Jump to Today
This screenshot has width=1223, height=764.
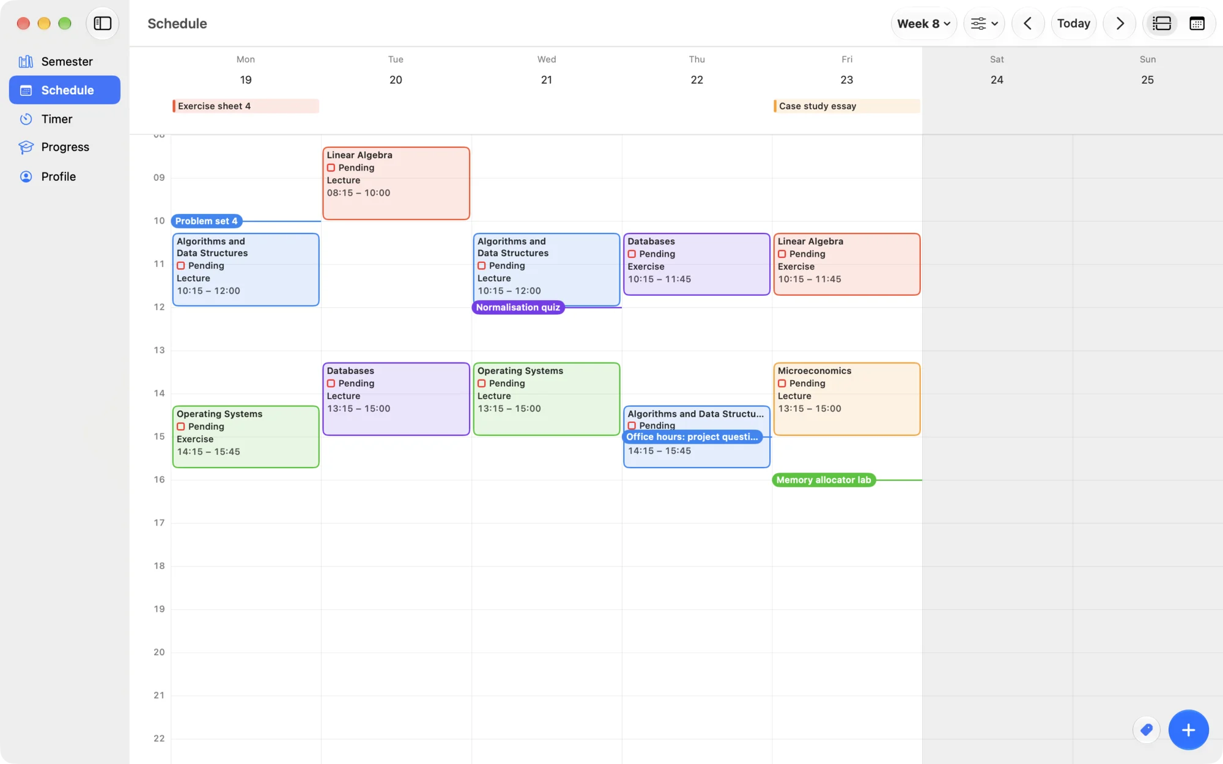click(1074, 24)
